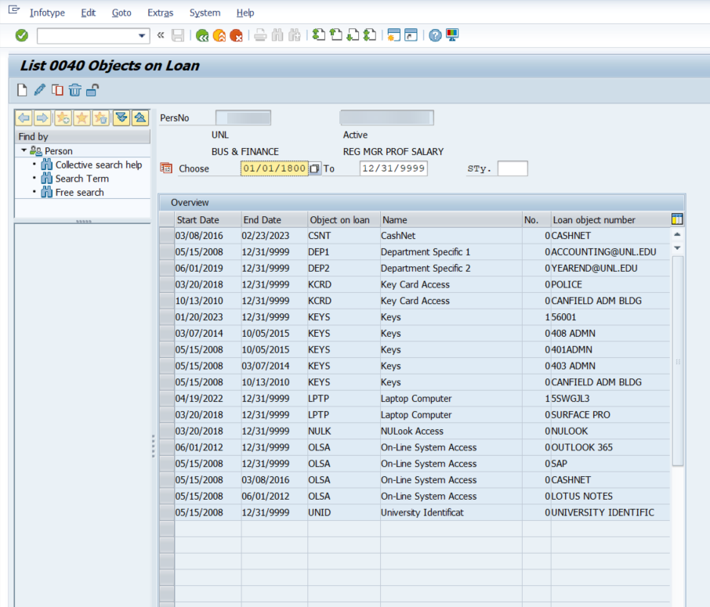Click the table scroll up arrow
The width and height of the screenshot is (710, 607).
pos(677,234)
